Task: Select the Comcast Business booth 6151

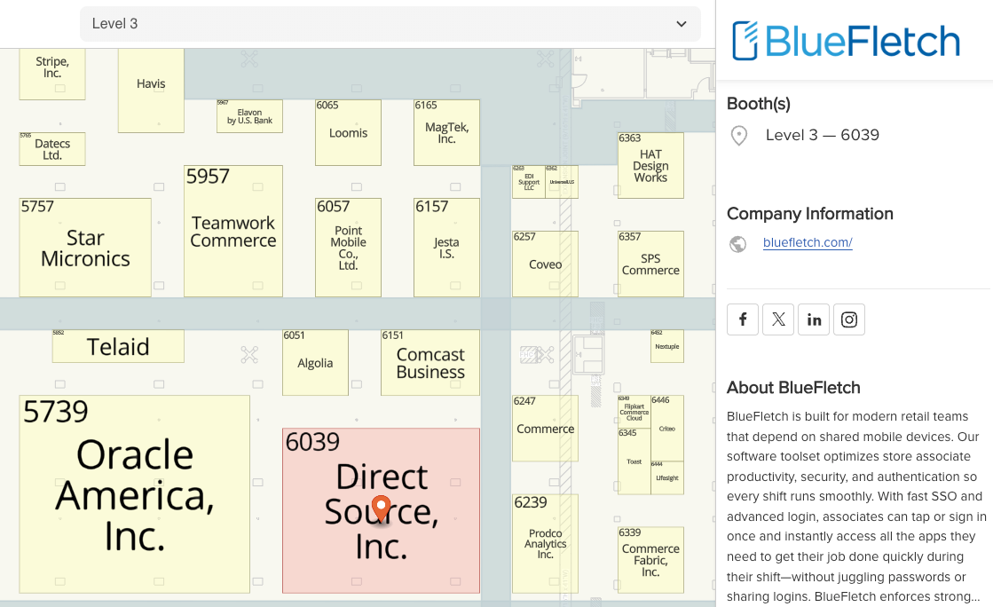Action: click(x=430, y=362)
